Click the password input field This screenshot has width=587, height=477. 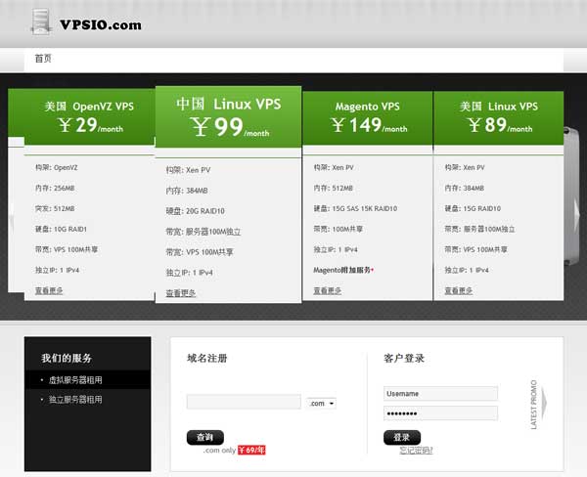click(440, 413)
